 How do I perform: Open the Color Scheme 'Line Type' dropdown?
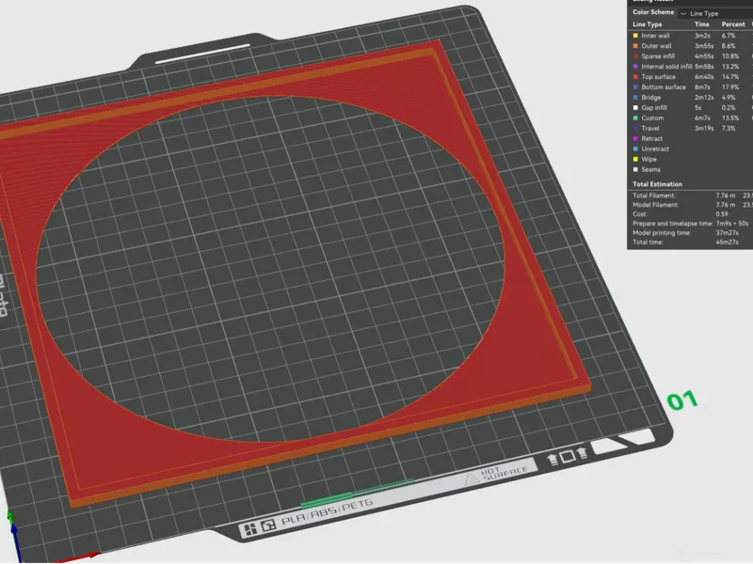pos(715,13)
